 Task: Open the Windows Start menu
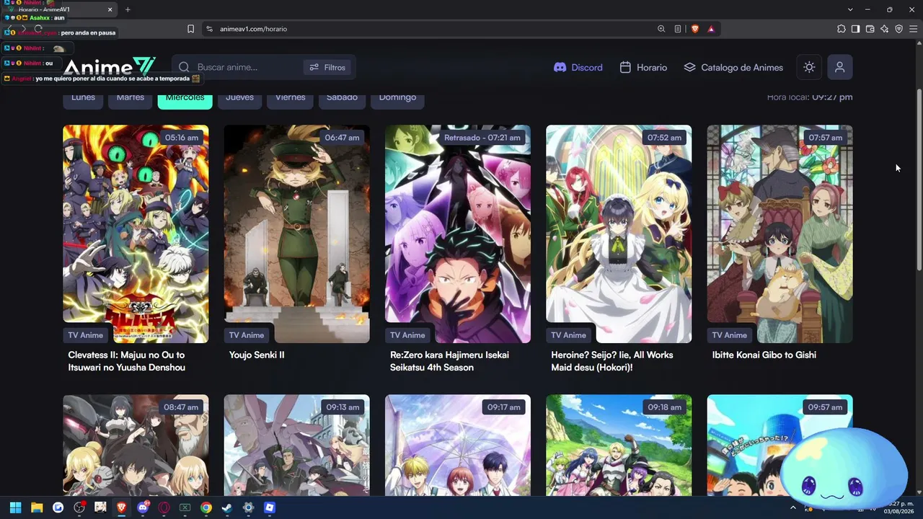[x=15, y=507]
